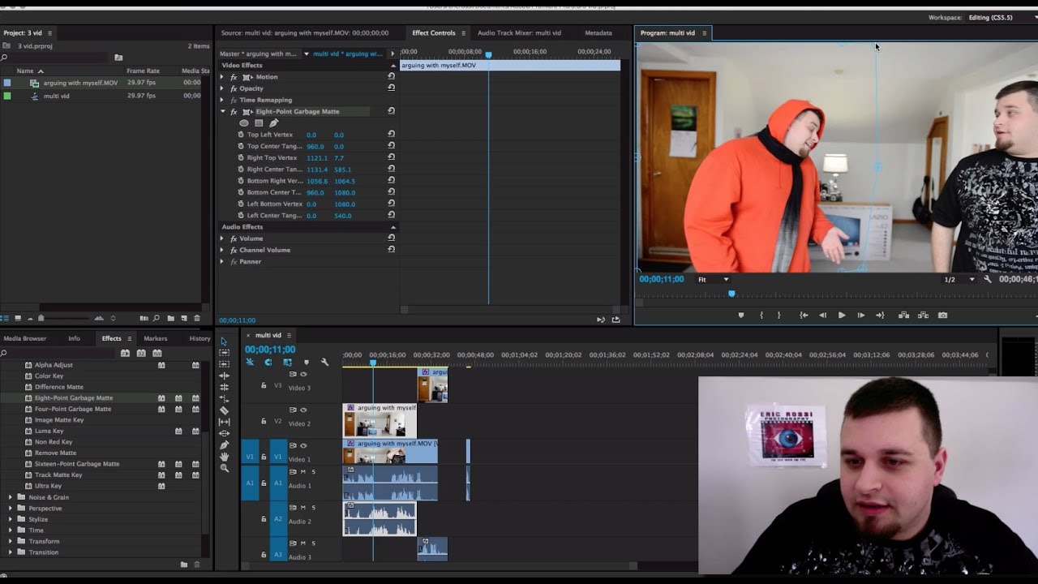Create 4-point polygon mask for Garbage Matte

[x=259, y=123]
